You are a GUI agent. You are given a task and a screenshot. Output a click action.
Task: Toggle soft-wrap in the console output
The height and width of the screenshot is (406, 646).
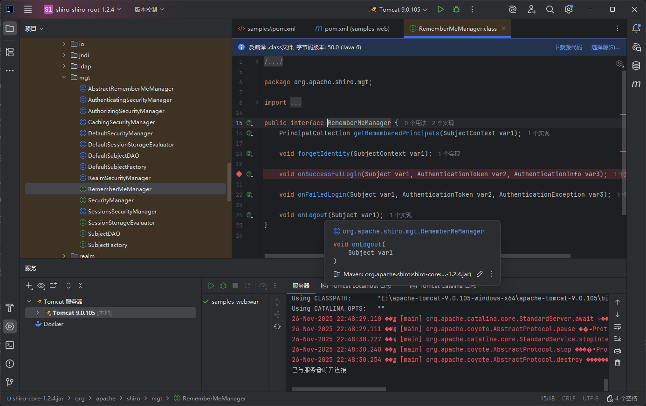(x=618, y=327)
